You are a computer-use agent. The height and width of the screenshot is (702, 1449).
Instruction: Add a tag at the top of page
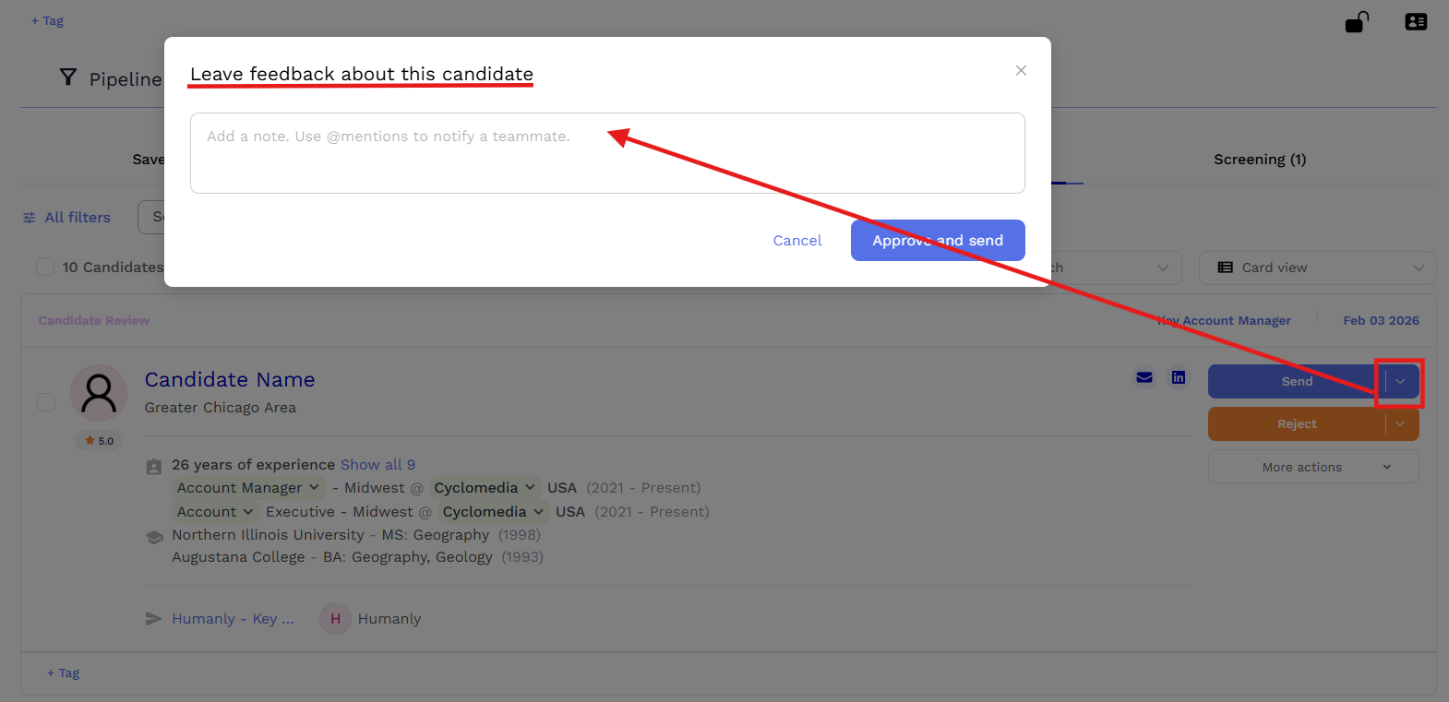(x=47, y=20)
